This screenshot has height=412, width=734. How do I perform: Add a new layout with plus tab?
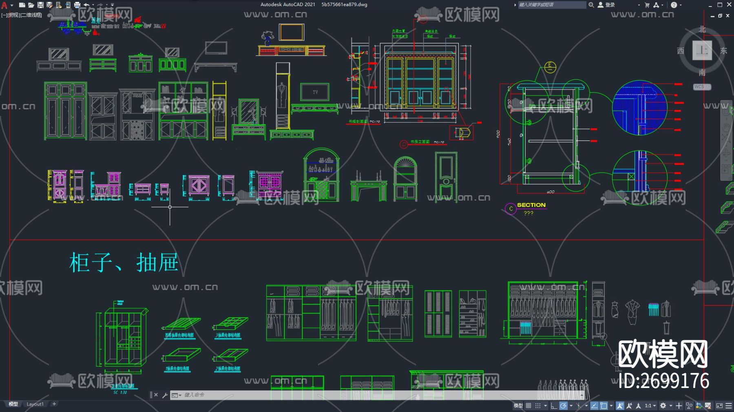(x=54, y=404)
